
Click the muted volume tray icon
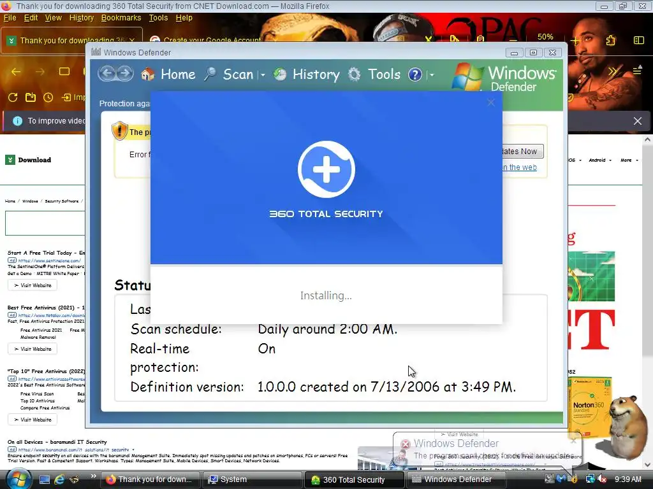pyautogui.click(x=602, y=479)
